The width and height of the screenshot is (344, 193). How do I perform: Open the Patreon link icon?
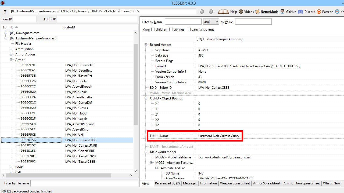(x=319, y=12)
